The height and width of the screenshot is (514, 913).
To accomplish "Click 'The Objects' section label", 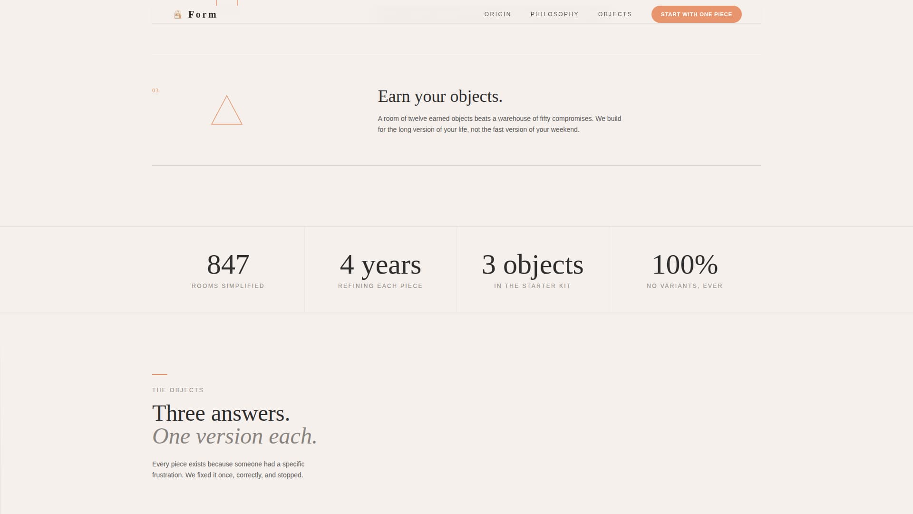I will 178,390.
